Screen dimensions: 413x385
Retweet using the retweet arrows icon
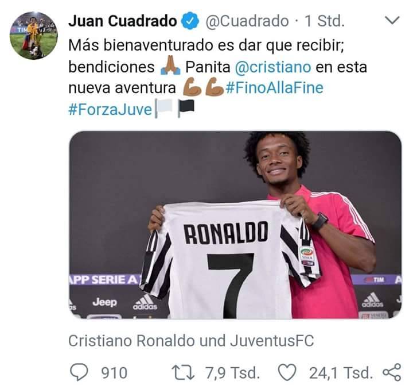pos(183,372)
